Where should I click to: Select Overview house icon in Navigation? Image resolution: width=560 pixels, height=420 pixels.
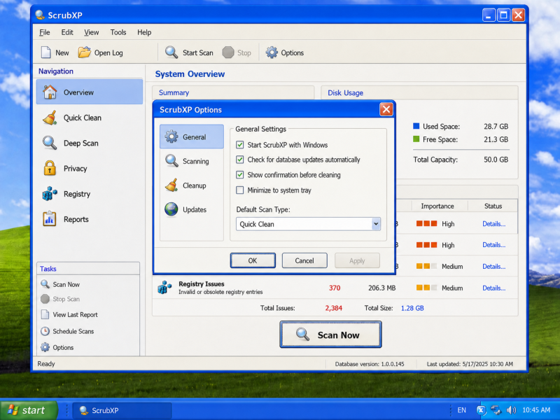50,92
